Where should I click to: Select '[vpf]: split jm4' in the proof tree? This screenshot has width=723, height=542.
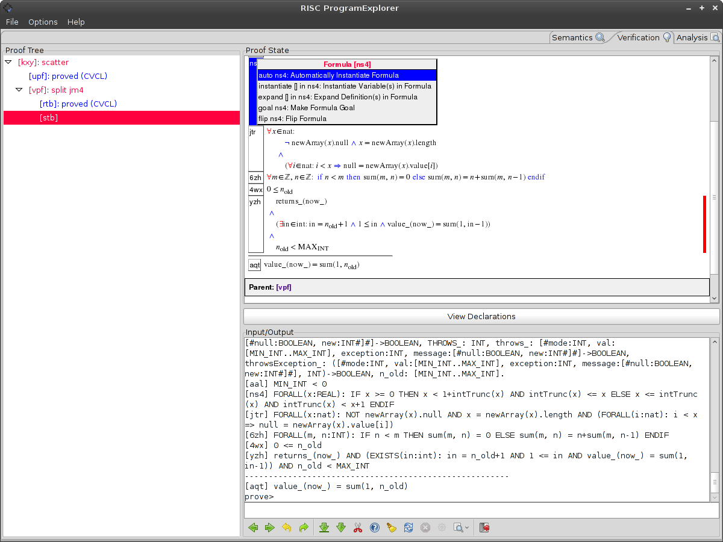click(x=56, y=90)
